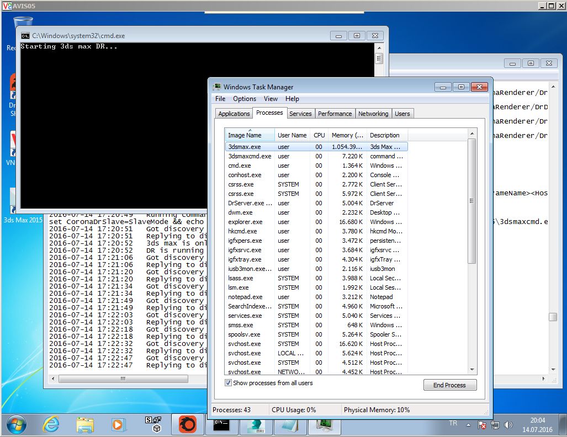Open the network tray icon
The width and height of the screenshot is (567, 437).
[x=495, y=425]
